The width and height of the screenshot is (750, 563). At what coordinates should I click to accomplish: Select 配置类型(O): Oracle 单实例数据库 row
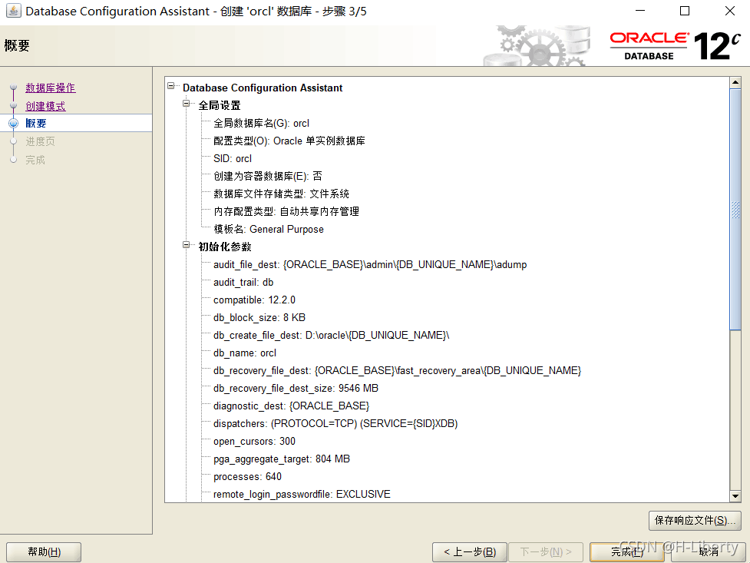pyautogui.click(x=289, y=141)
